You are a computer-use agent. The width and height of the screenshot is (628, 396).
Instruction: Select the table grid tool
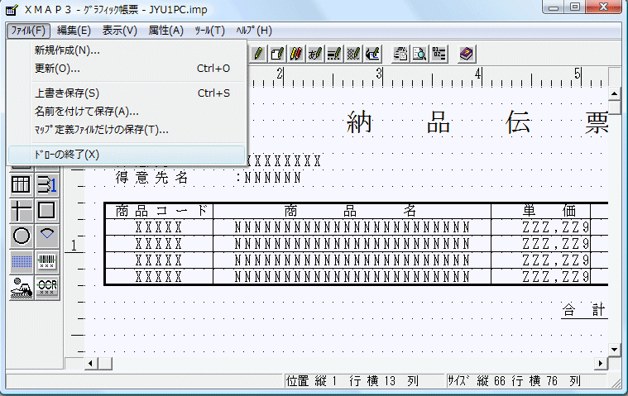pyautogui.click(x=21, y=185)
